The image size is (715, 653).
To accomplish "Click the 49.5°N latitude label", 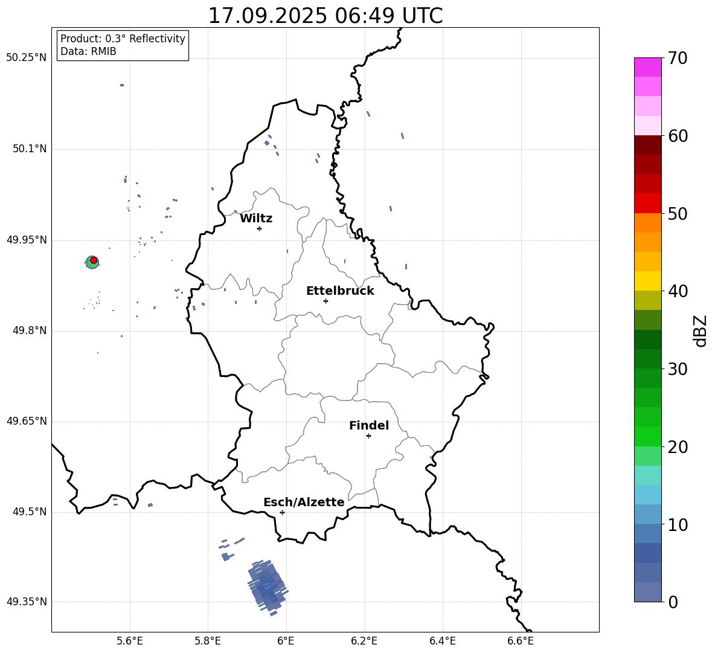I will coord(30,512).
